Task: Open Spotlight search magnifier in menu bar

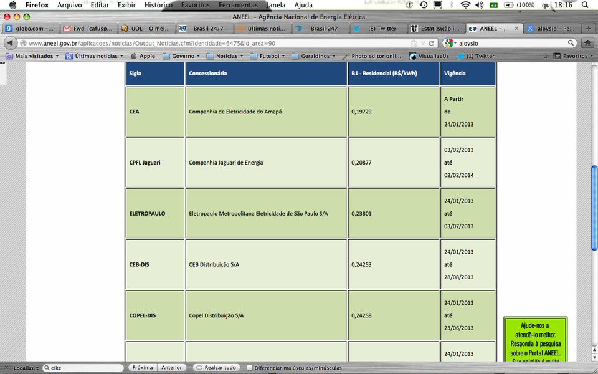Action: (x=584, y=5)
